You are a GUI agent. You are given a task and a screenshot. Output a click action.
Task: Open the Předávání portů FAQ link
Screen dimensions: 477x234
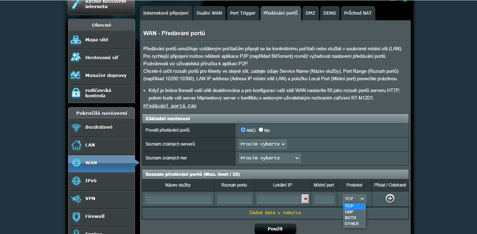tap(170, 106)
